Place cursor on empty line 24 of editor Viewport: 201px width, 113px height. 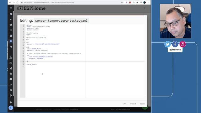point(85,62)
